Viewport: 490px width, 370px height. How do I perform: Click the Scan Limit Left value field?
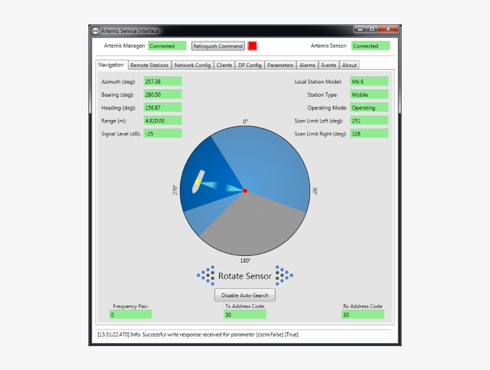[369, 120]
